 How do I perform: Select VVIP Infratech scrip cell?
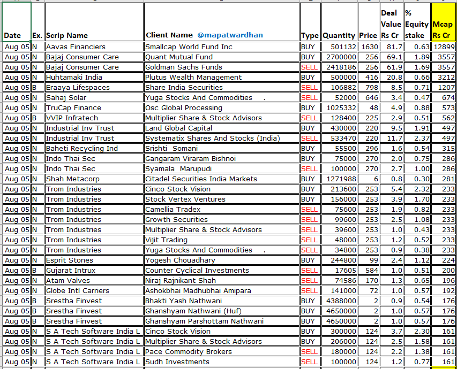tap(94, 118)
